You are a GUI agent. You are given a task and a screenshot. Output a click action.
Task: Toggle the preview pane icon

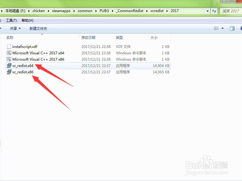(x=232, y=28)
